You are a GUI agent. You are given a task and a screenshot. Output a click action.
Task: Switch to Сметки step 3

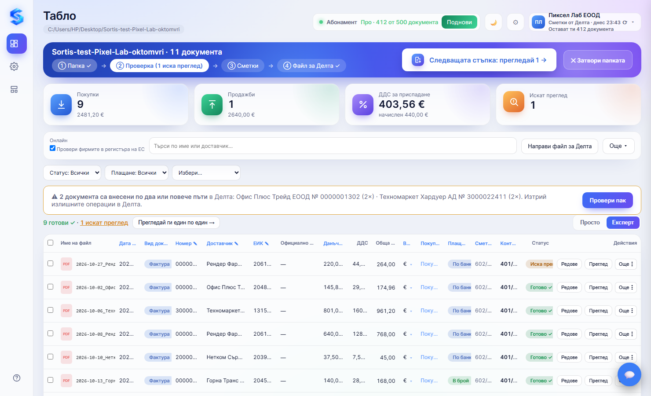coord(243,66)
